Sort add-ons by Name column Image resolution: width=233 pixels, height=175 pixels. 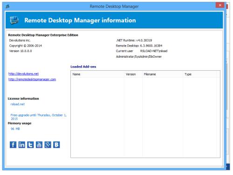(97, 74)
